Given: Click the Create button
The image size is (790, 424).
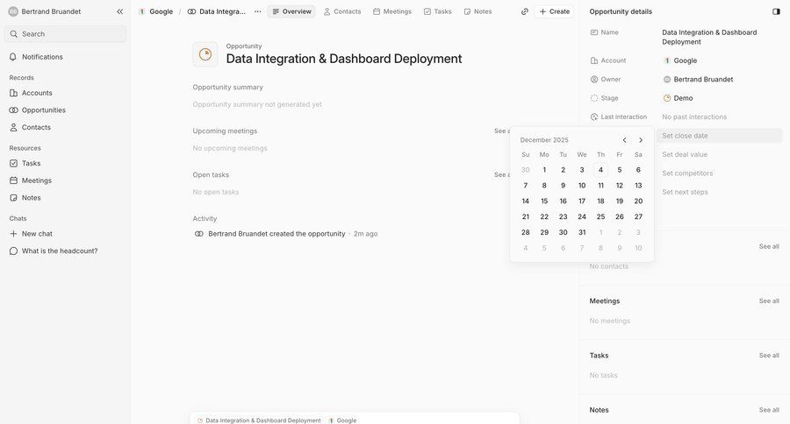Looking at the screenshot, I should pos(554,11).
